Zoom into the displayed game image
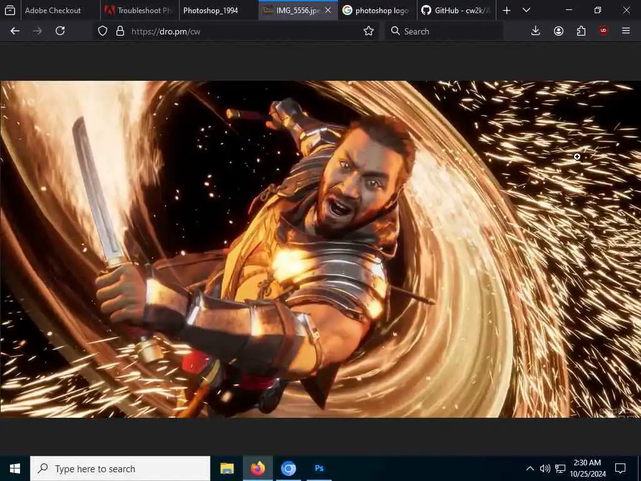 (320, 249)
